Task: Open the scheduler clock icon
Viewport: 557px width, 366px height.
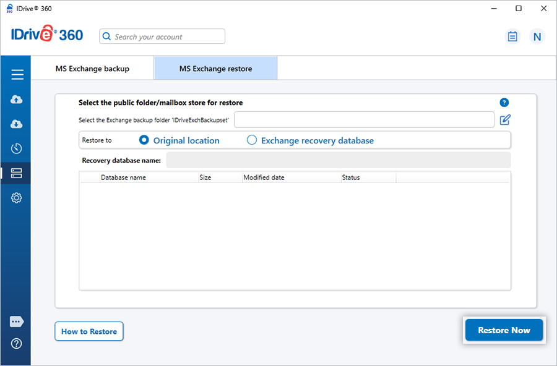Action: pos(17,148)
